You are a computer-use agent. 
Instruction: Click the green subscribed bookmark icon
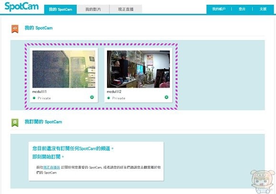coord(15,123)
